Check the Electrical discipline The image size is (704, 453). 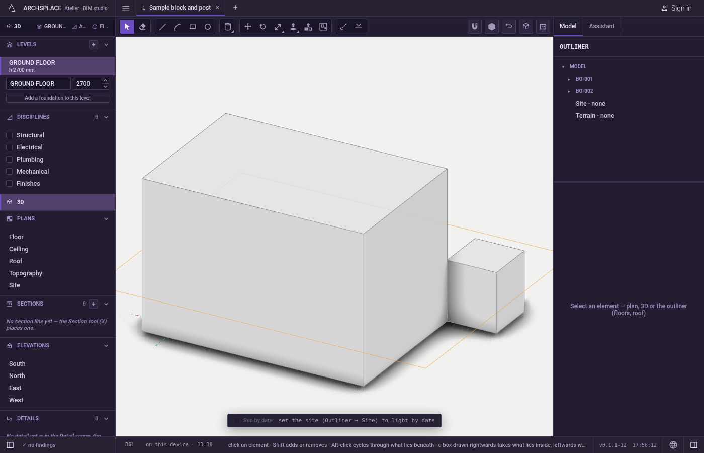coord(9,147)
